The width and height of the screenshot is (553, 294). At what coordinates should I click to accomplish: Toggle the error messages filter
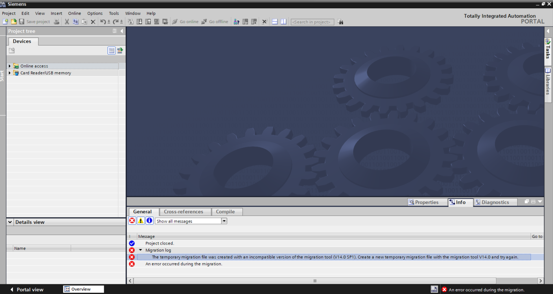[132, 221]
